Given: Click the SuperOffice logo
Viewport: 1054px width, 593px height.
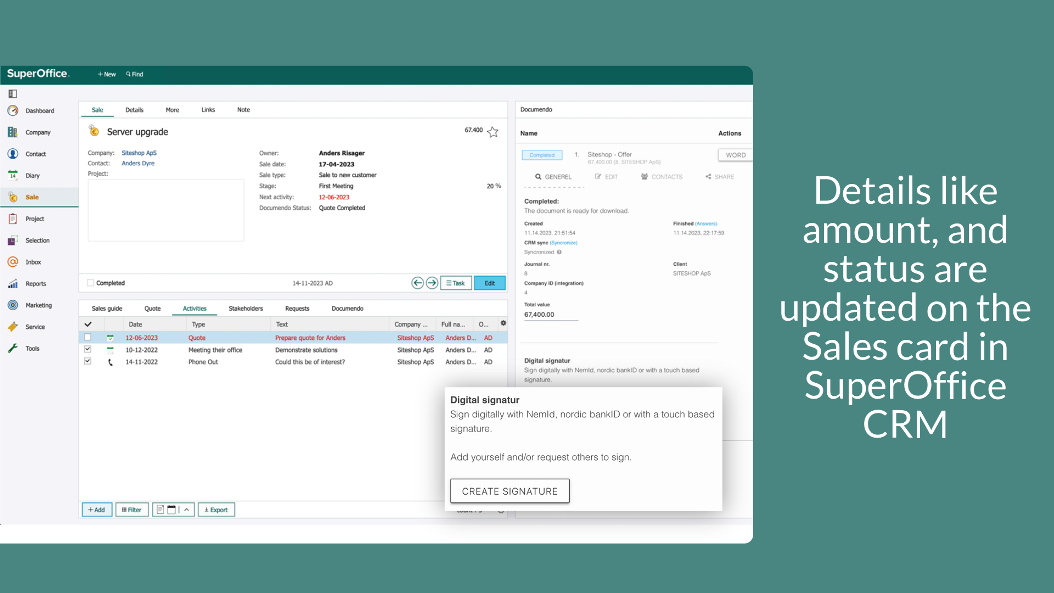Looking at the screenshot, I should (x=38, y=74).
